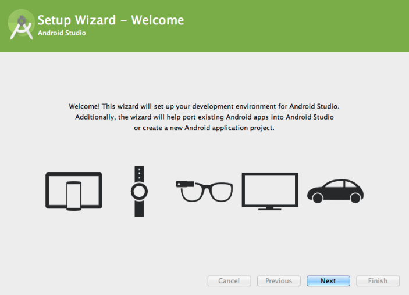
Task: Click the Android Studio logo in header
Action: (22, 26)
